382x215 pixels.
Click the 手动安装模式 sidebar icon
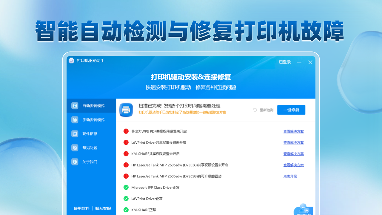(x=75, y=120)
